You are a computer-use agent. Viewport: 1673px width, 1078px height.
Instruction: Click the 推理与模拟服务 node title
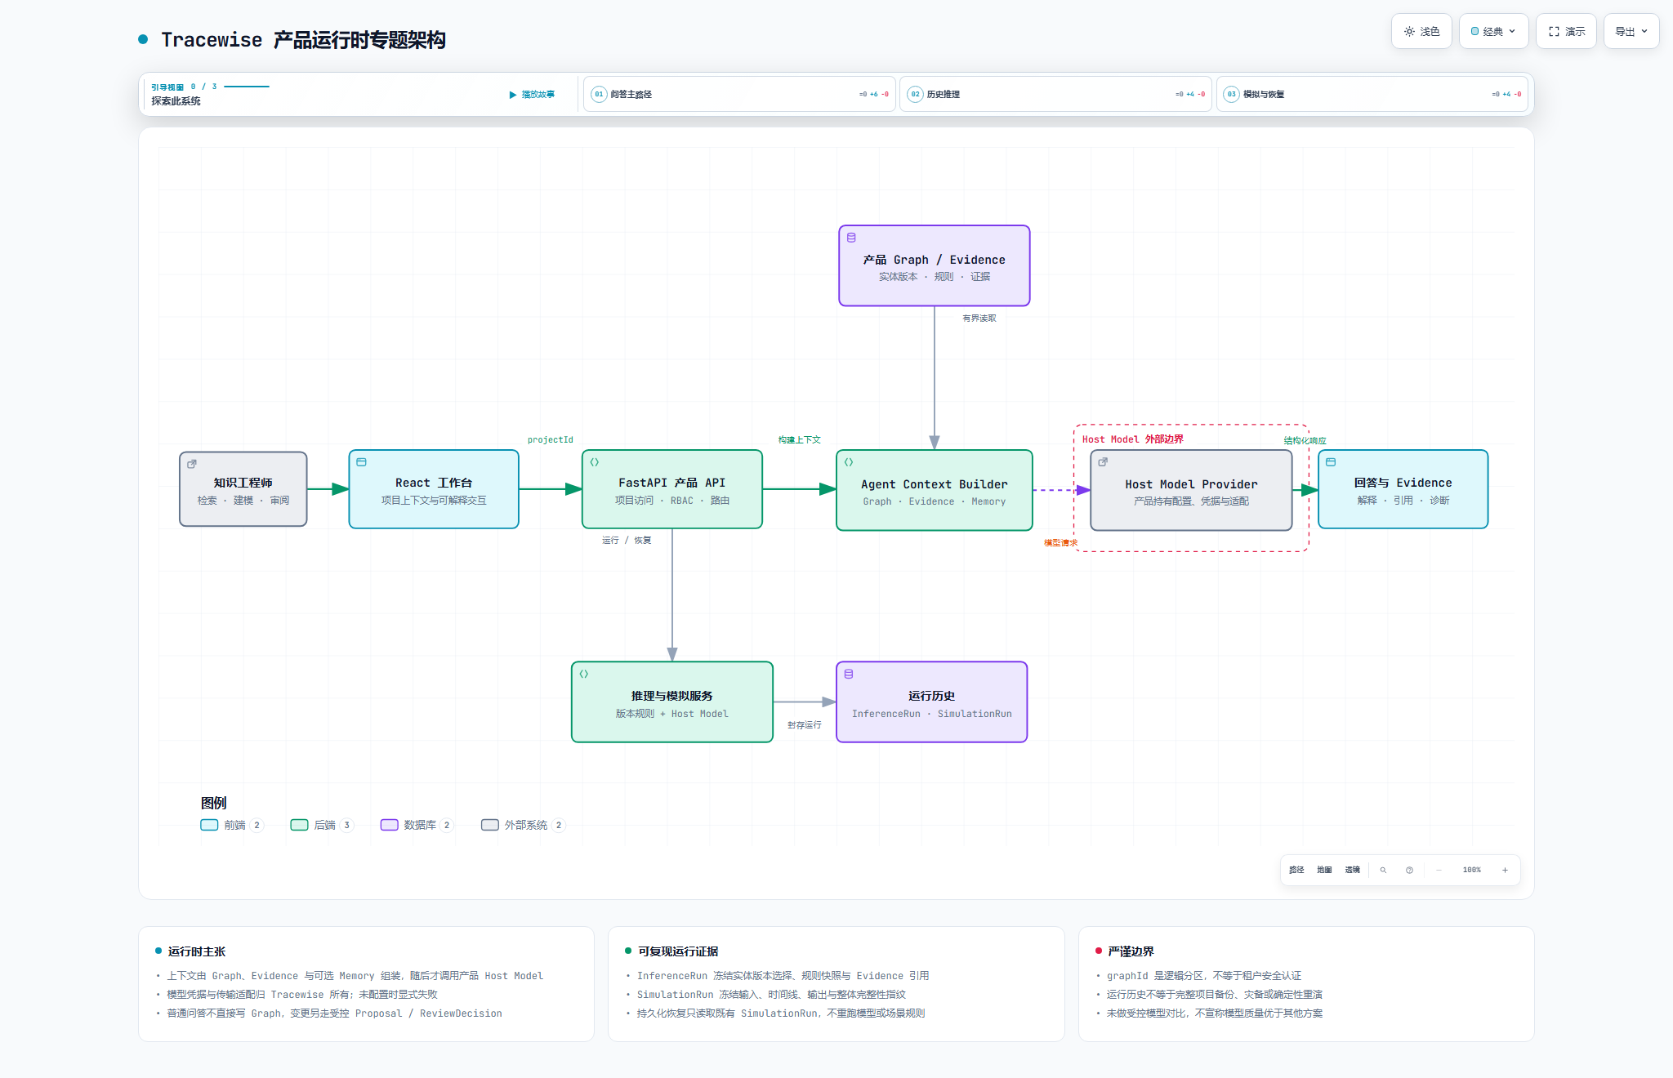671,696
